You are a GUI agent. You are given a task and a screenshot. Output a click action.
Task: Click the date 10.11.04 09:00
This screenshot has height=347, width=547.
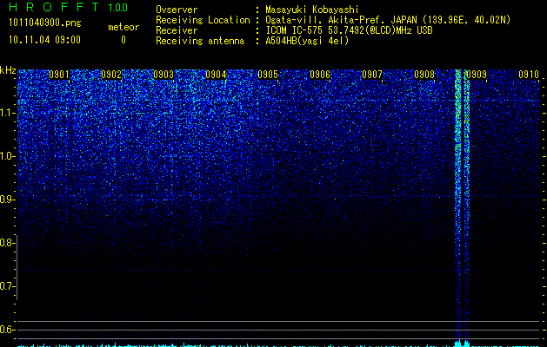click(44, 40)
